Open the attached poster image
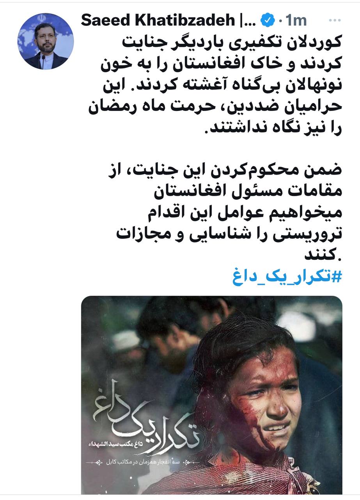This screenshot has width=360, height=500. click(211, 395)
